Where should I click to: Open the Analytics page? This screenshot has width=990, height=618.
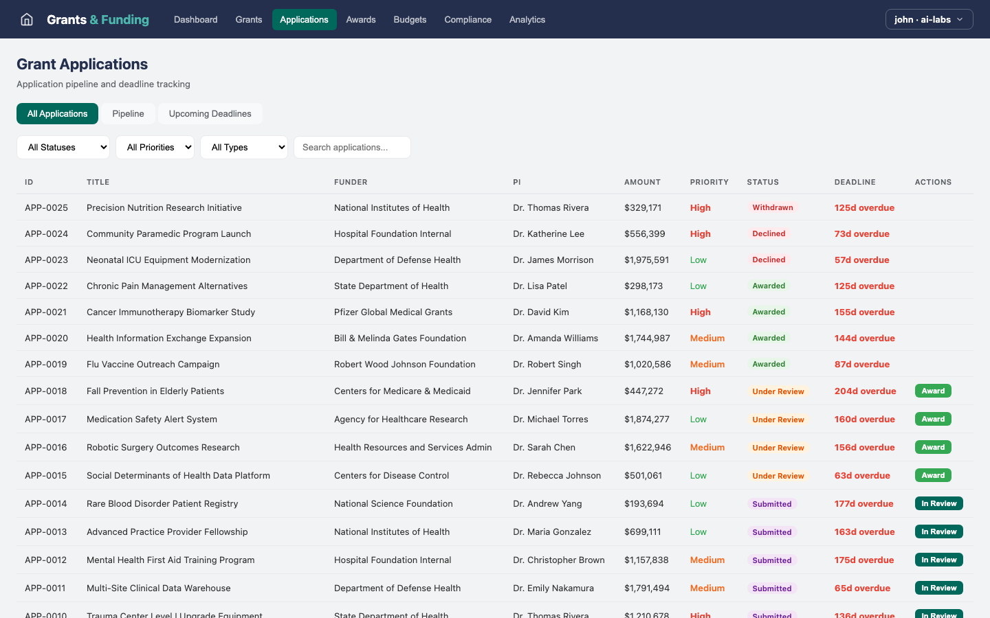(x=527, y=19)
